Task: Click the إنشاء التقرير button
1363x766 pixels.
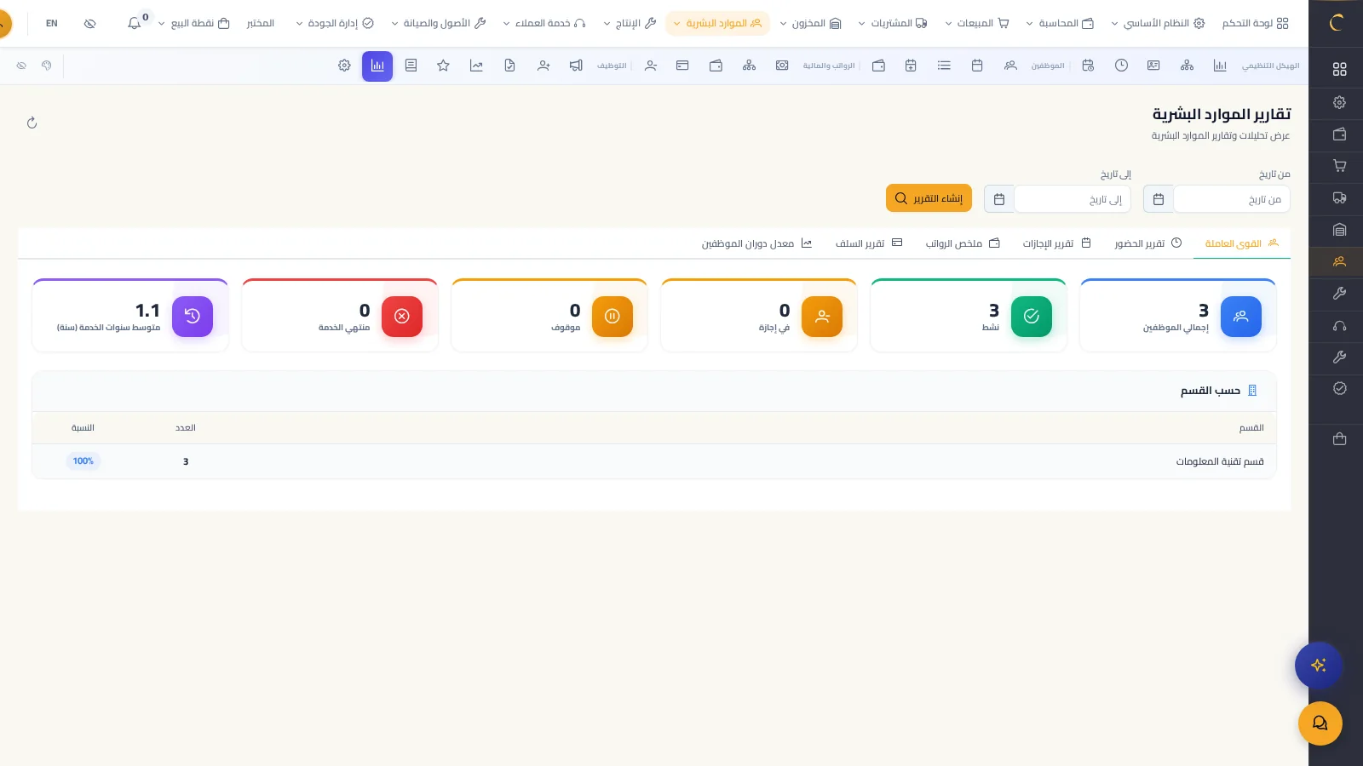Action: click(929, 198)
